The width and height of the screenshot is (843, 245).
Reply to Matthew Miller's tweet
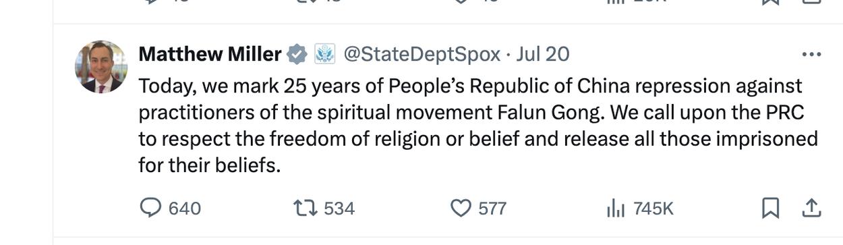(x=150, y=208)
